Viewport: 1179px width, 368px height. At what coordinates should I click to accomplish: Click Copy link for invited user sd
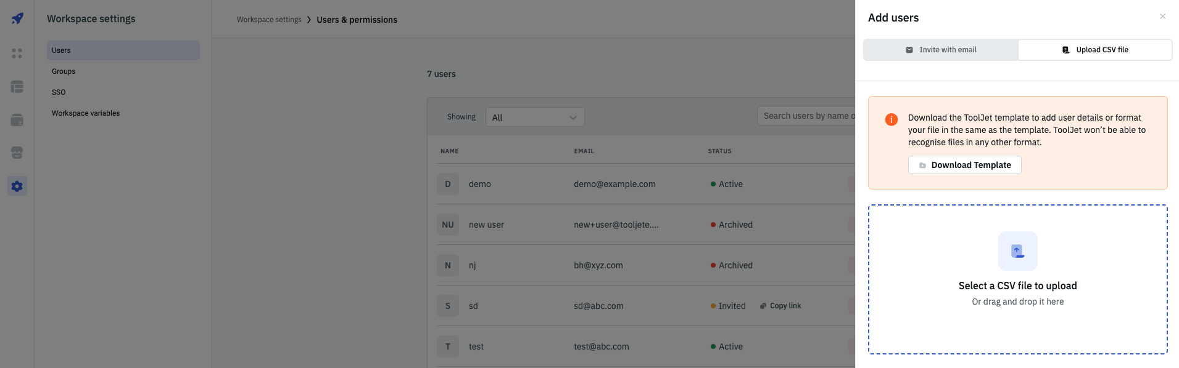tap(780, 306)
